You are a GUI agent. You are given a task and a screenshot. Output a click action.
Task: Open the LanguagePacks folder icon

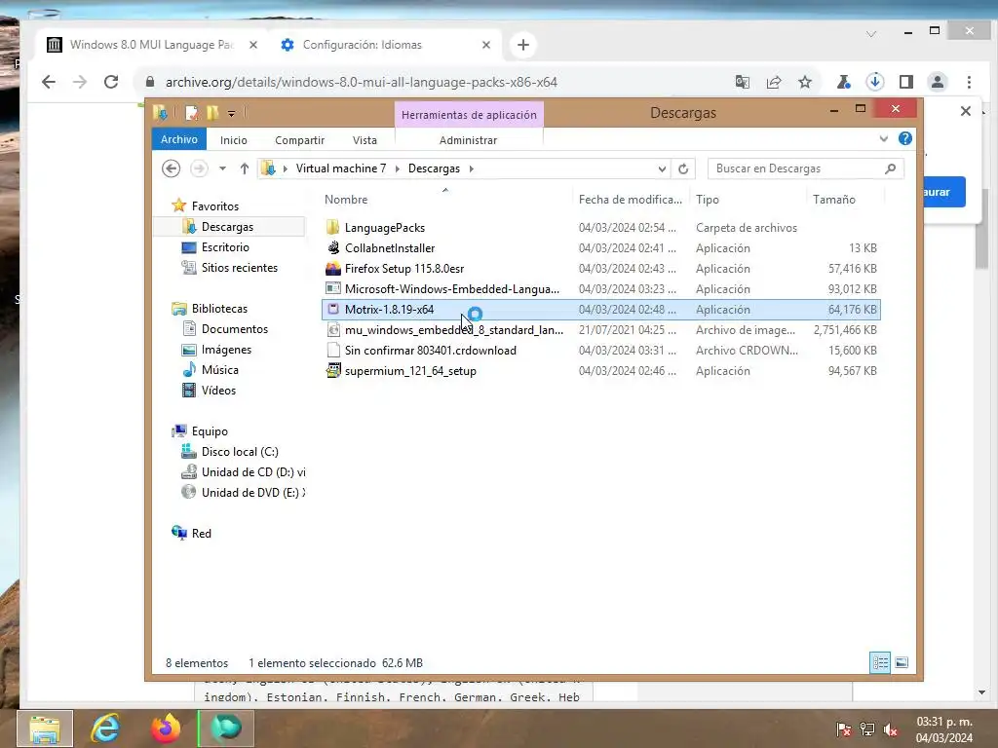point(332,228)
